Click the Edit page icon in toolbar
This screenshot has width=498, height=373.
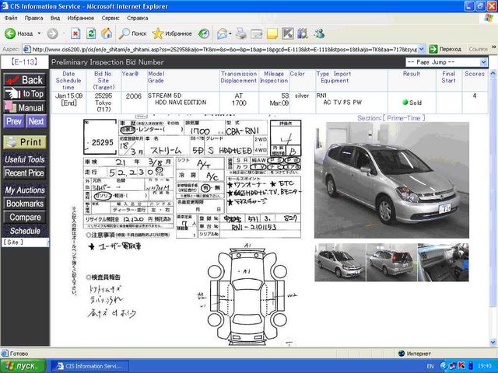coord(256,33)
